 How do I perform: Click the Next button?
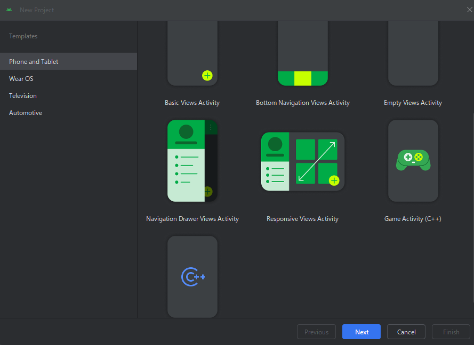click(x=361, y=332)
